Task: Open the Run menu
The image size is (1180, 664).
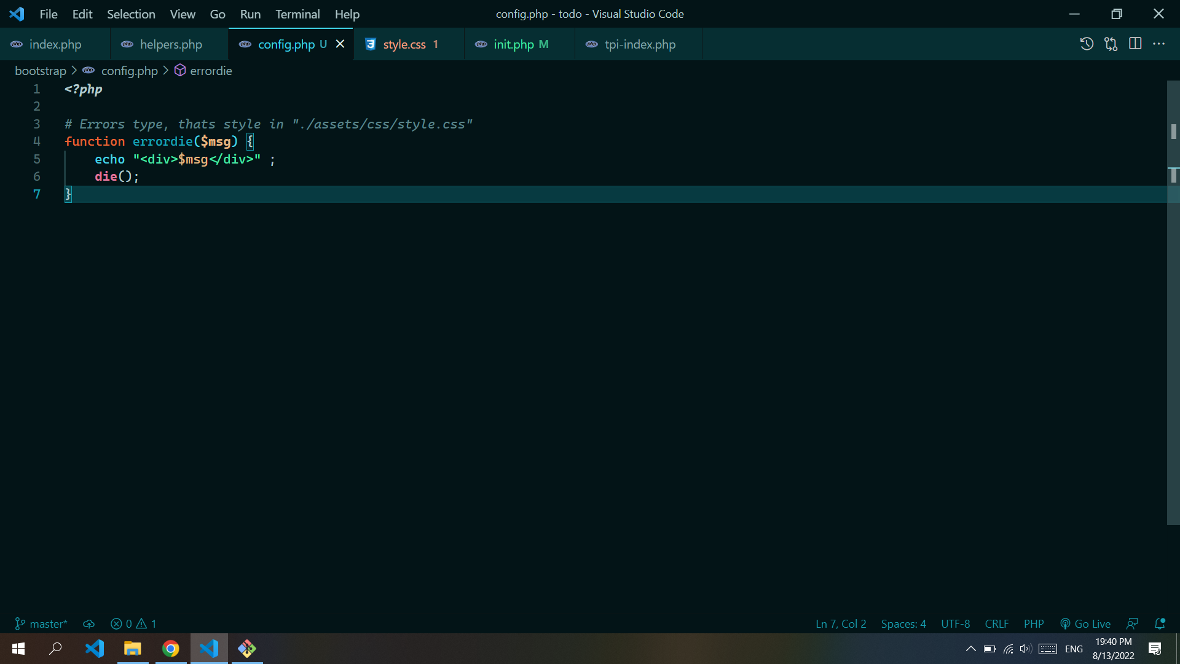Action: [x=250, y=14]
